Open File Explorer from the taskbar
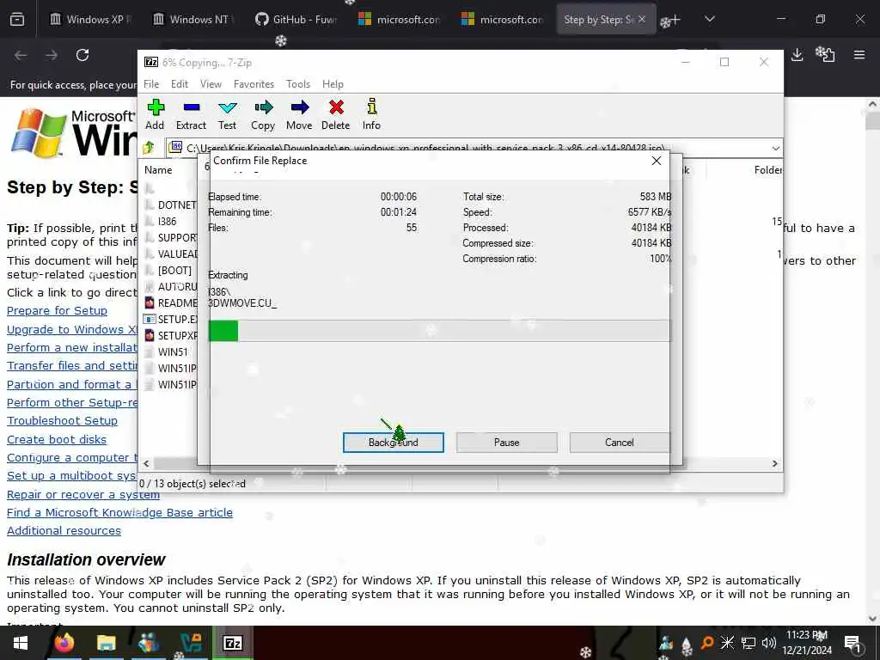 pyautogui.click(x=106, y=643)
